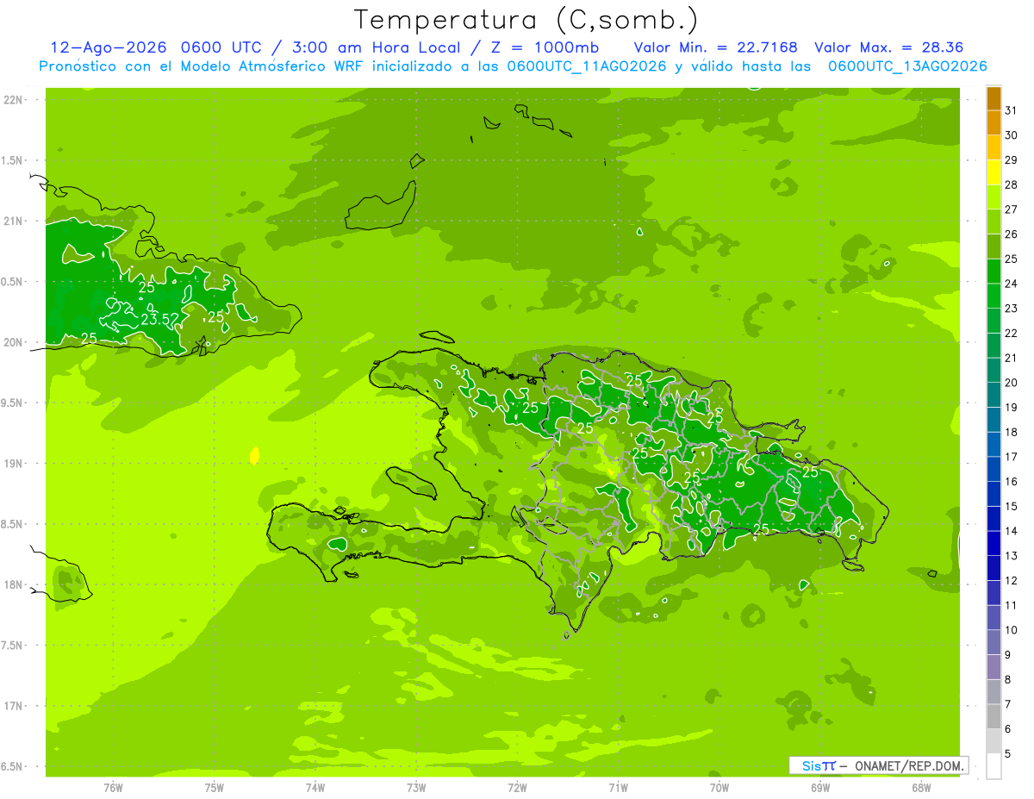
Task: Click the legend scale value "5"
Action: click(x=1007, y=754)
